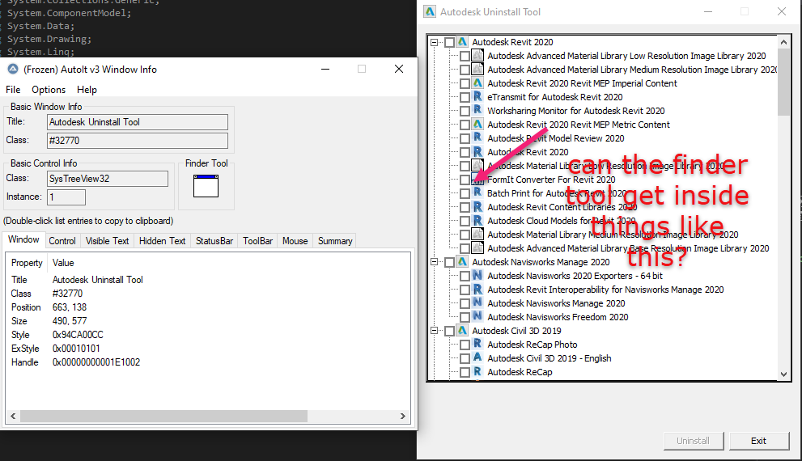
Task: Click the Basic Window Info Title field
Action: pyautogui.click(x=138, y=122)
